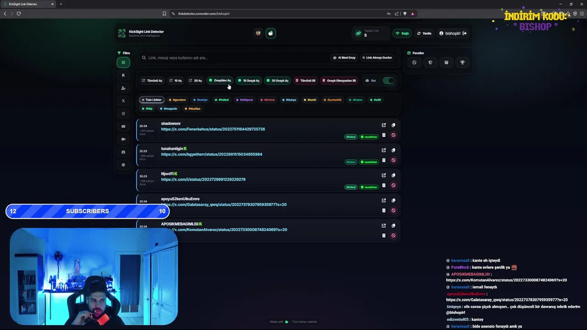Select the list view filter icon
The image size is (587, 330).
123,62
